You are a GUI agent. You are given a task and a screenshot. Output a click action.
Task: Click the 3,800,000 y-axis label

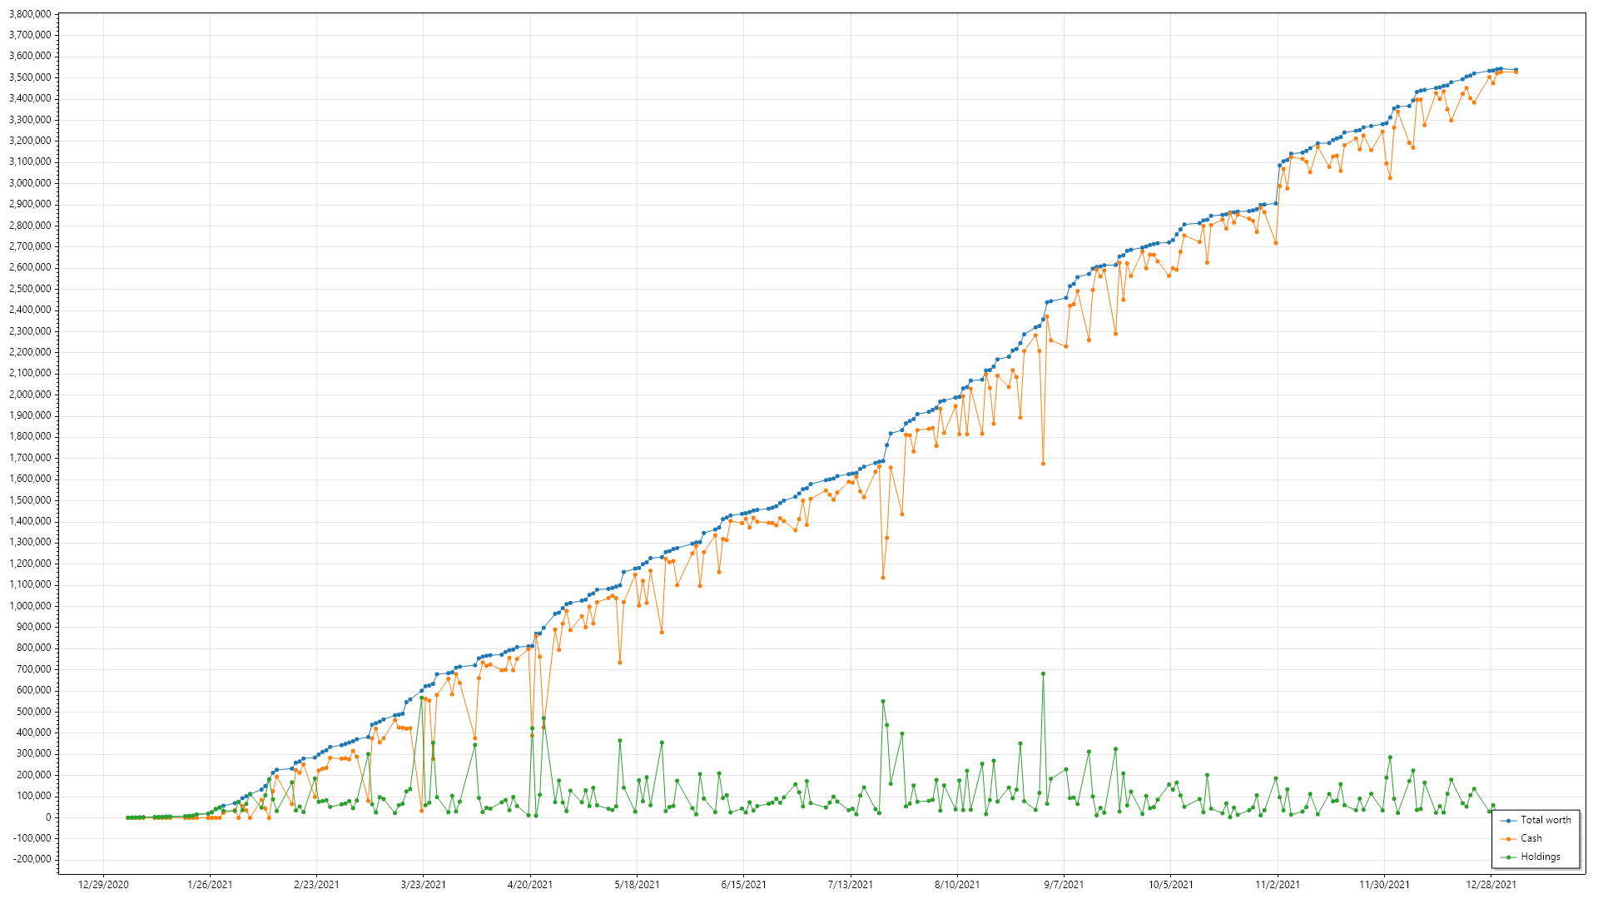30,14
